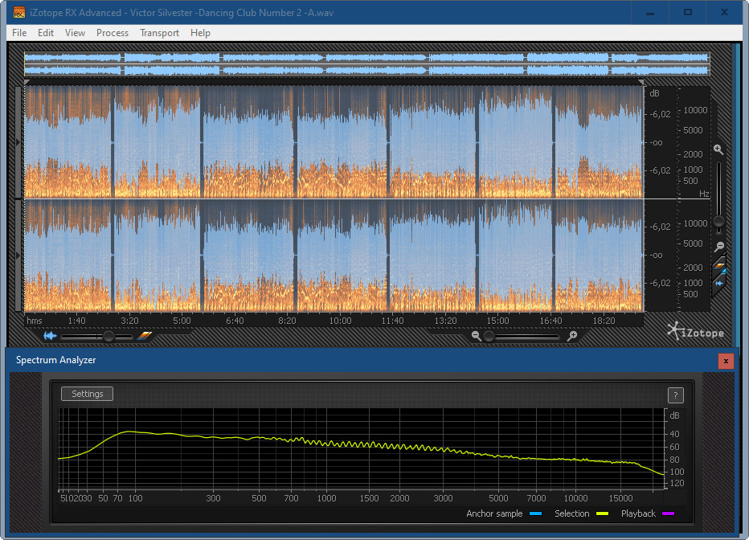The width and height of the screenshot is (749, 540).
Task: Click the orange spectrogram icon right of the view slider
Action: [x=145, y=336]
